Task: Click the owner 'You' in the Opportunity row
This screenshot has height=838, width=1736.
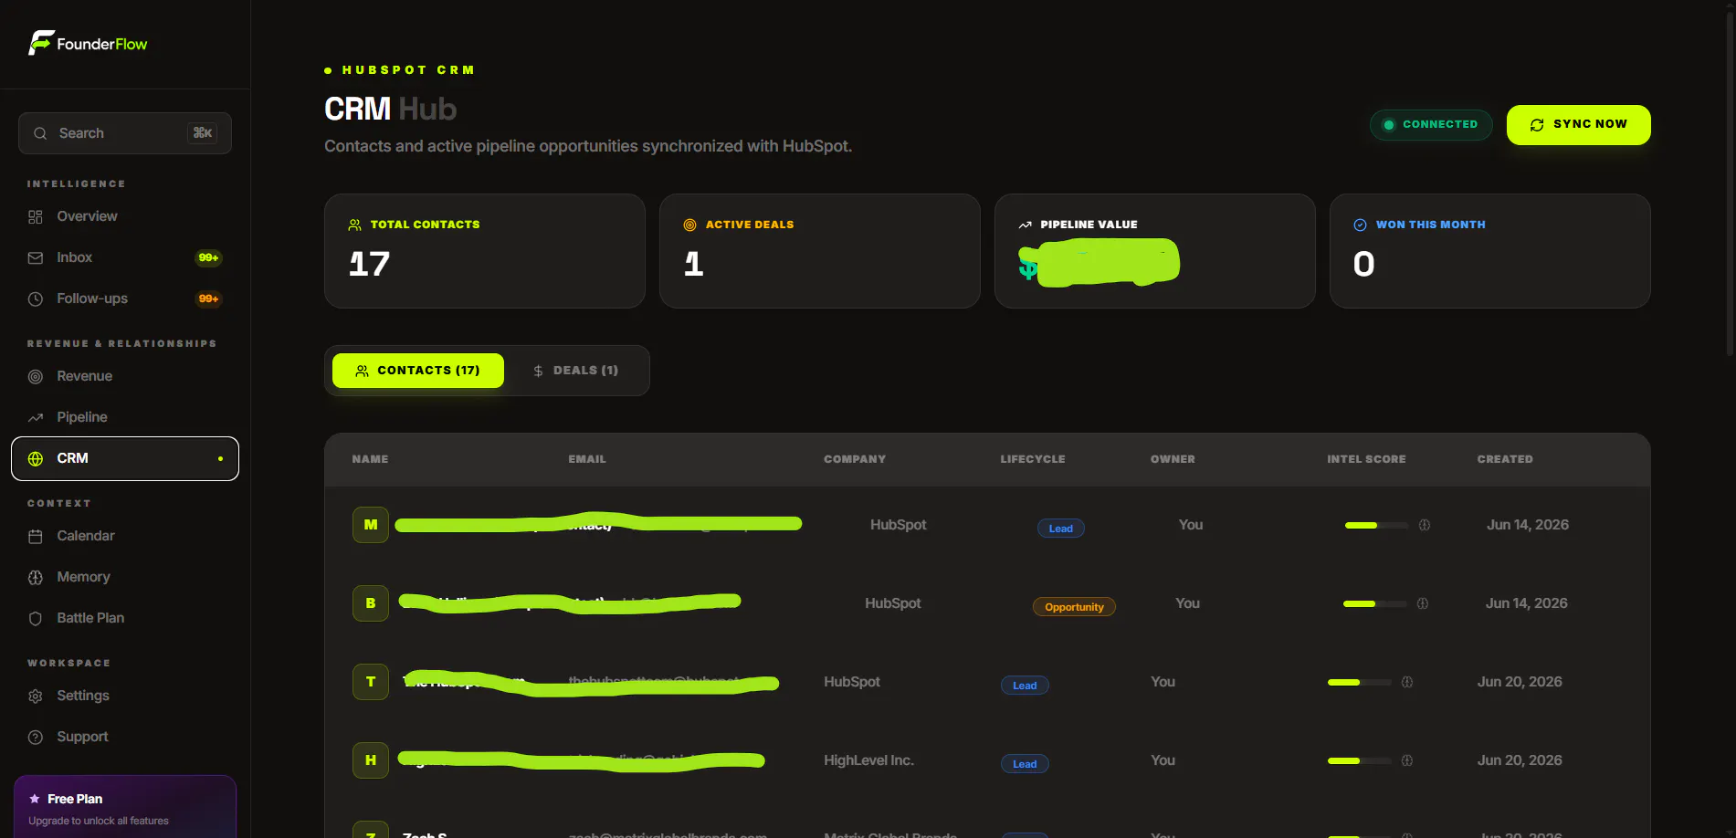Action: click(1188, 603)
